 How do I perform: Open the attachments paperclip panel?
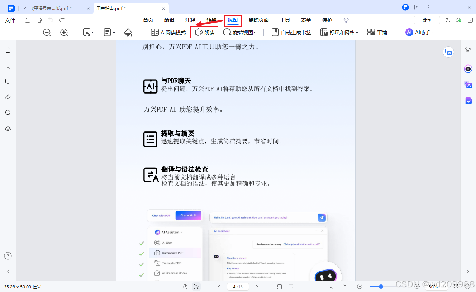tap(8, 97)
